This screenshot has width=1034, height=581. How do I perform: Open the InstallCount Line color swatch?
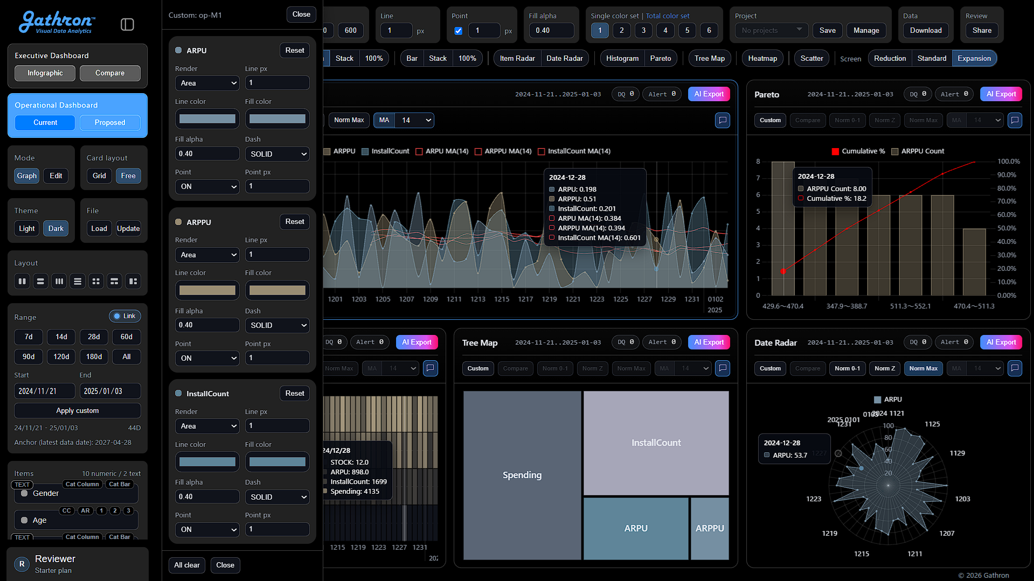pos(207,462)
